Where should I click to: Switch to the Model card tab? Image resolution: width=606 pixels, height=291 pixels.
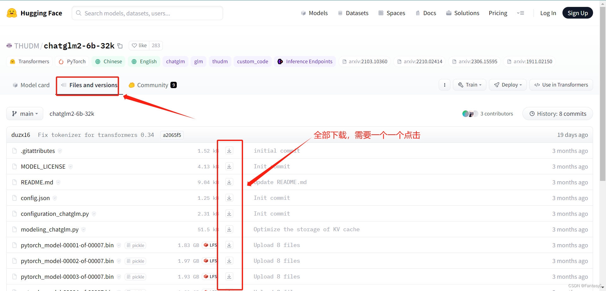coord(31,85)
